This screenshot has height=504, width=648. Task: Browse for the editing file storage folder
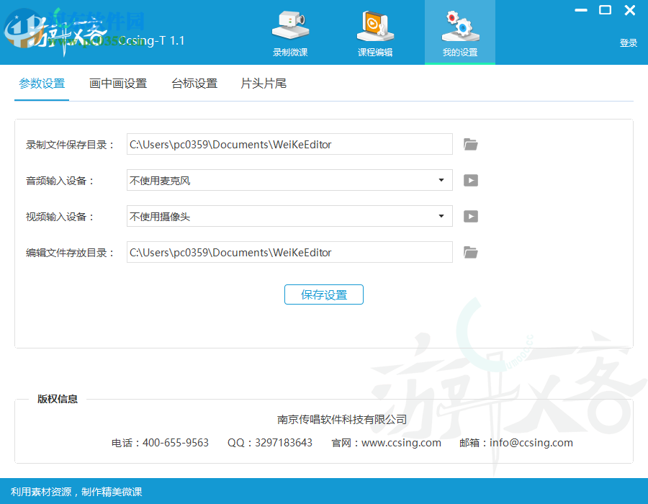click(x=471, y=252)
